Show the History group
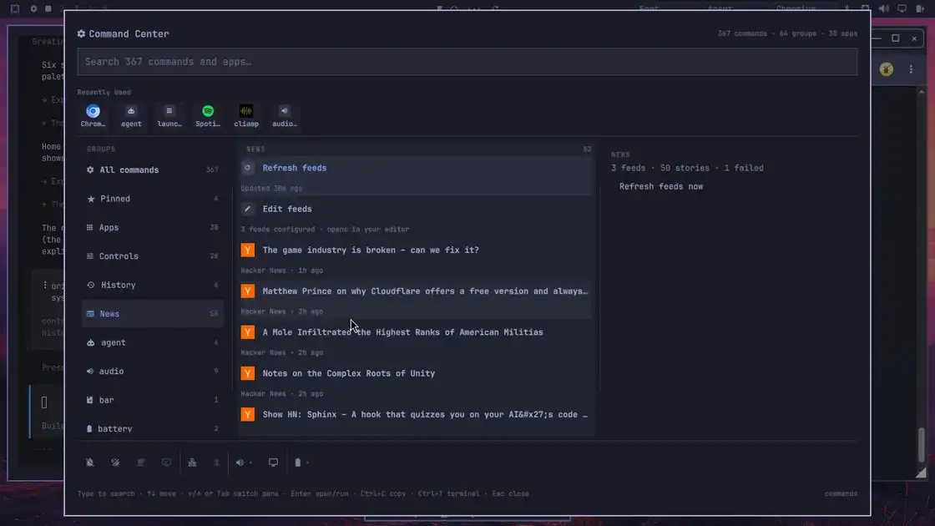The width and height of the screenshot is (935, 526). coord(153,285)
